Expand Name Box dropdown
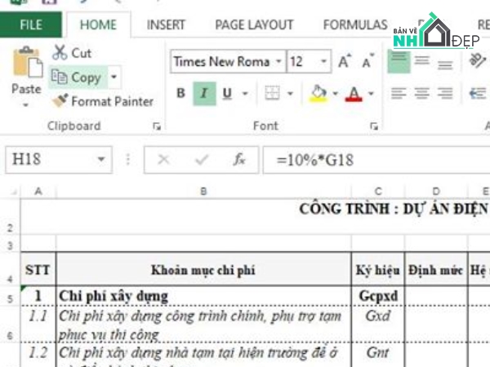The width and height of the screenshot is (490, 367). [x=101, y=159]
